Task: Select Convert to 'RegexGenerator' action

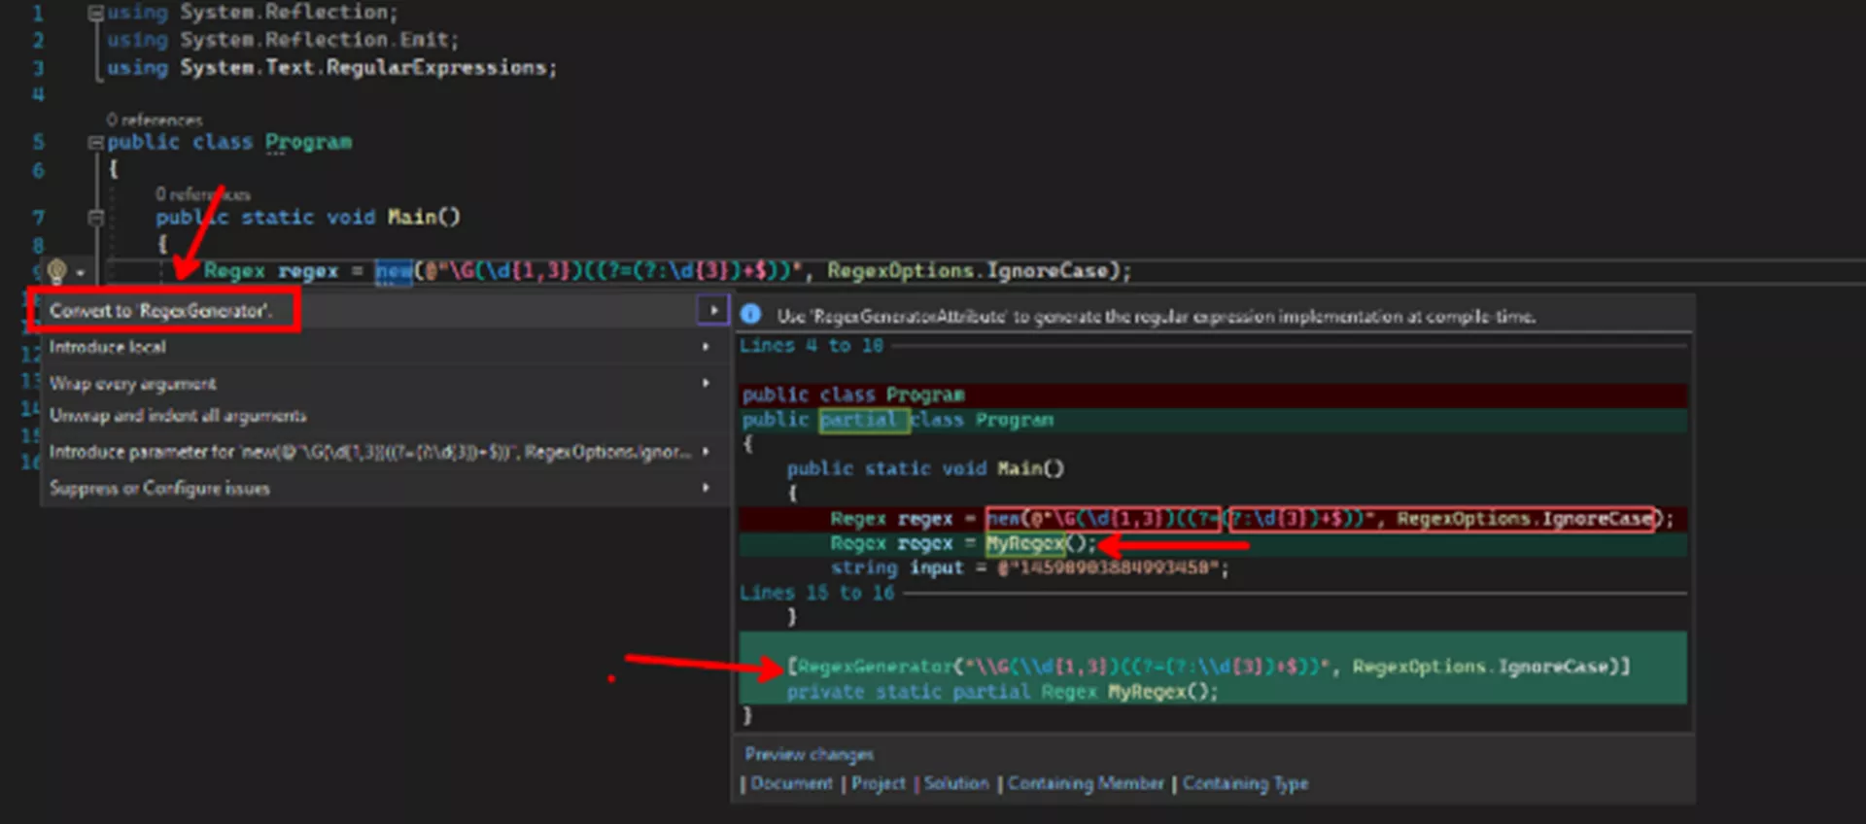Action: [161, 311]
